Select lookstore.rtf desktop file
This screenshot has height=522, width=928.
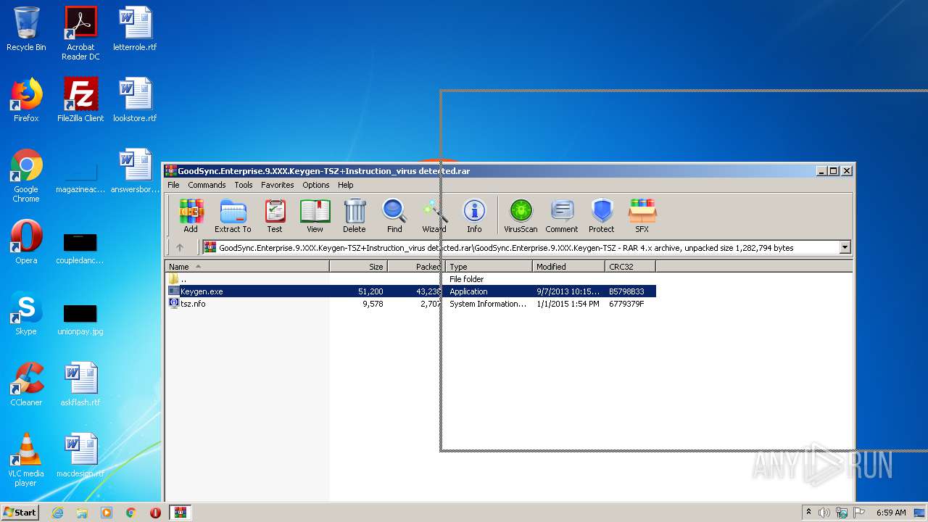[135, 101]
